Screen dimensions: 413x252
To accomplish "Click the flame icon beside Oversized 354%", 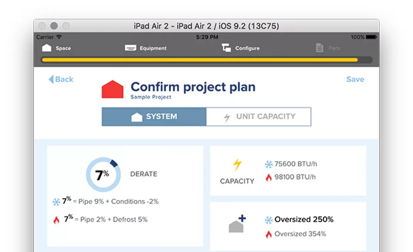I will pyautogui.click(x=268, y=234).
